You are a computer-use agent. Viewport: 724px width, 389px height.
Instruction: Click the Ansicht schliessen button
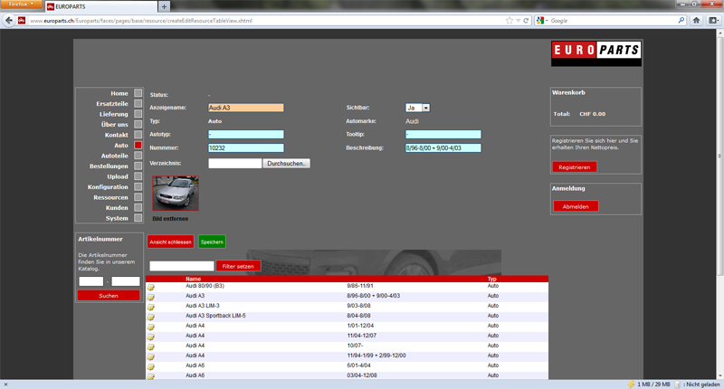pos(170,242)
